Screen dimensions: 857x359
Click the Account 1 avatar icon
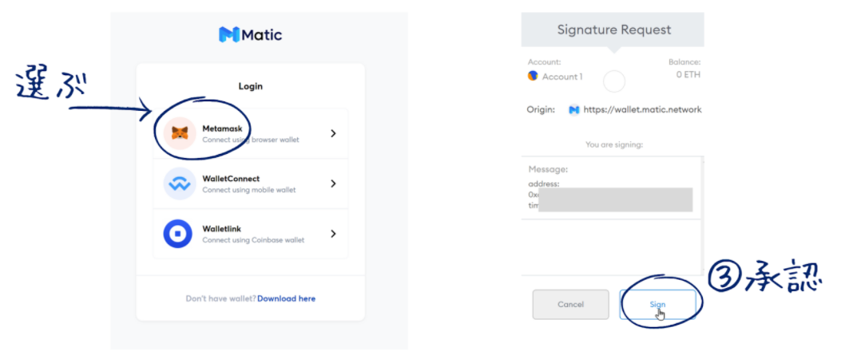(533, 77)
